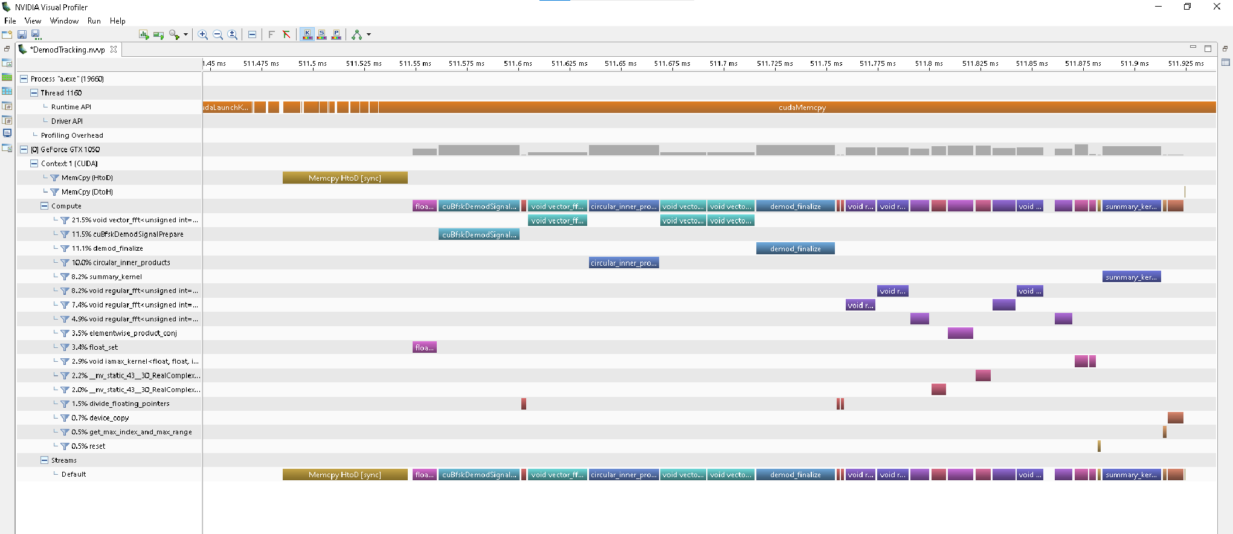
Task: Select the cudaMemcpy bar in Runtime API row
Action: click(797, 107)
